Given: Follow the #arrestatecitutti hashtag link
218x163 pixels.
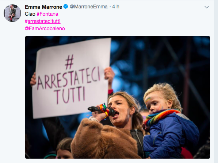Looking at the screenshot, I should (43, 21).
